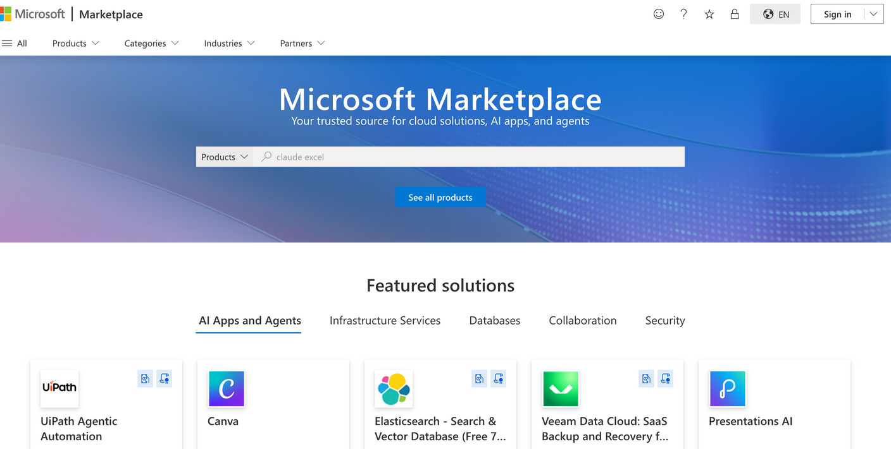The width and height of the screenshot is (891, 449).
Task: Select the Databases tab
Action: [494, 320]
